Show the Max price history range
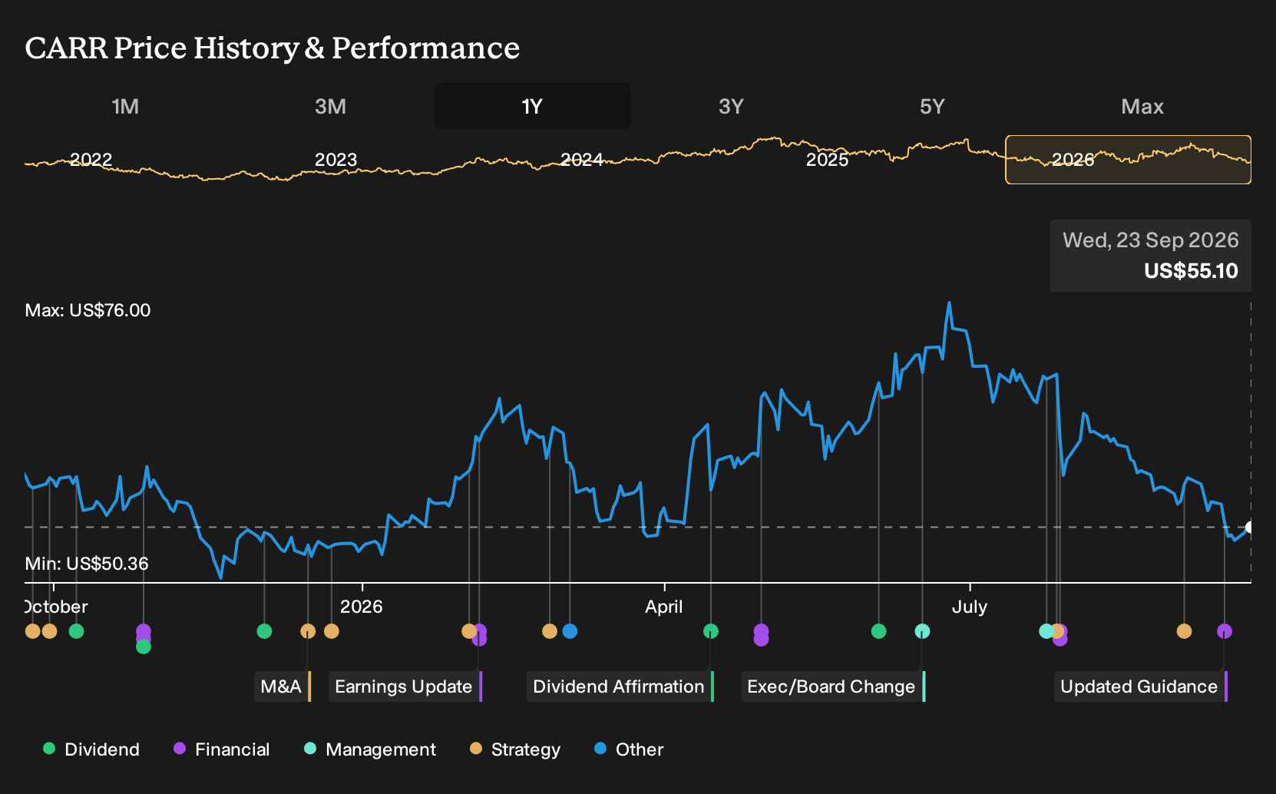Viewport: 1276px width, 794px height. pyautogui.click(x=1142, y=106)
